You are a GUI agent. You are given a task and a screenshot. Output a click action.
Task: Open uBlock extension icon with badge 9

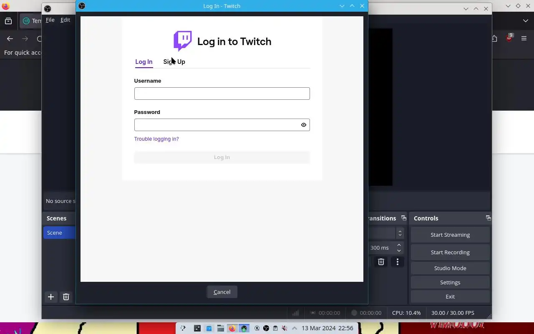click(x=509, y=38)
